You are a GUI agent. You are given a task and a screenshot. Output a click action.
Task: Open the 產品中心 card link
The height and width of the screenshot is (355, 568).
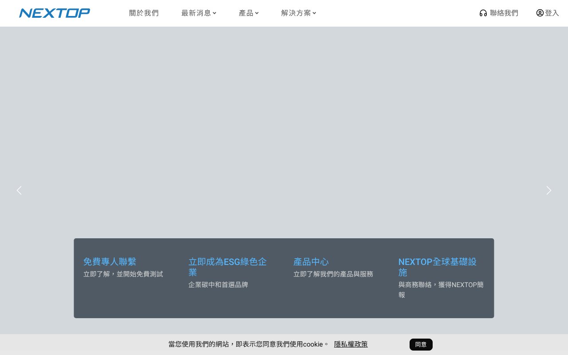[311, 262]
